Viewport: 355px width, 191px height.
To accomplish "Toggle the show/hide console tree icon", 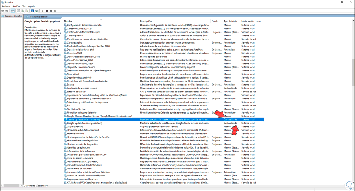I will pos(13,11).
